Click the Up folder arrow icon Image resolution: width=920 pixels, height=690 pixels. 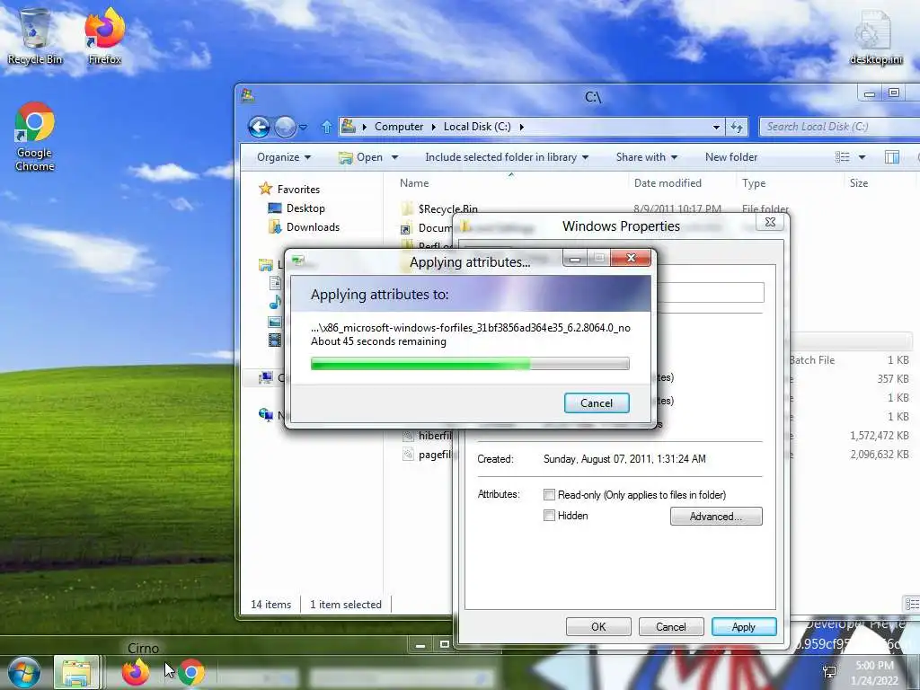click(327, 127)
